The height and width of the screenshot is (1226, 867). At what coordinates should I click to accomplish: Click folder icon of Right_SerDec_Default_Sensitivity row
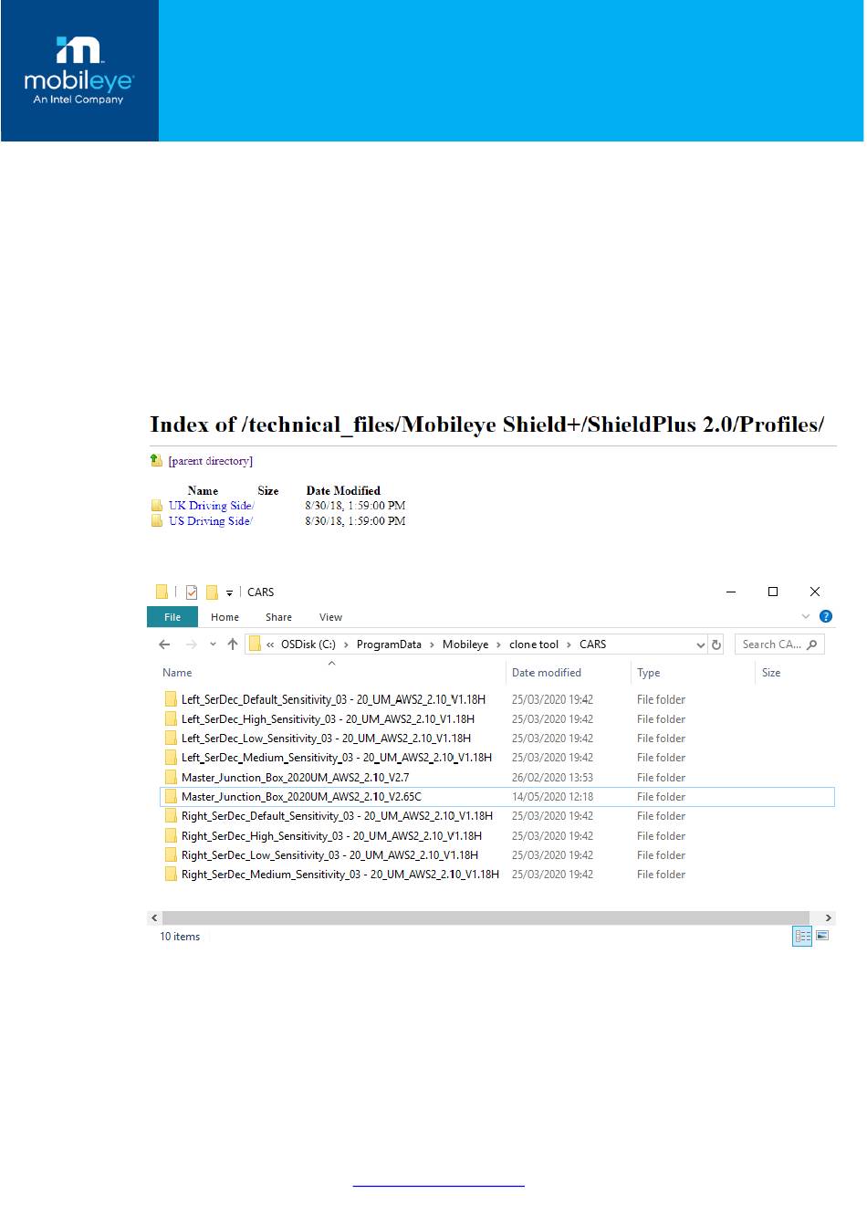click(171, 816)
